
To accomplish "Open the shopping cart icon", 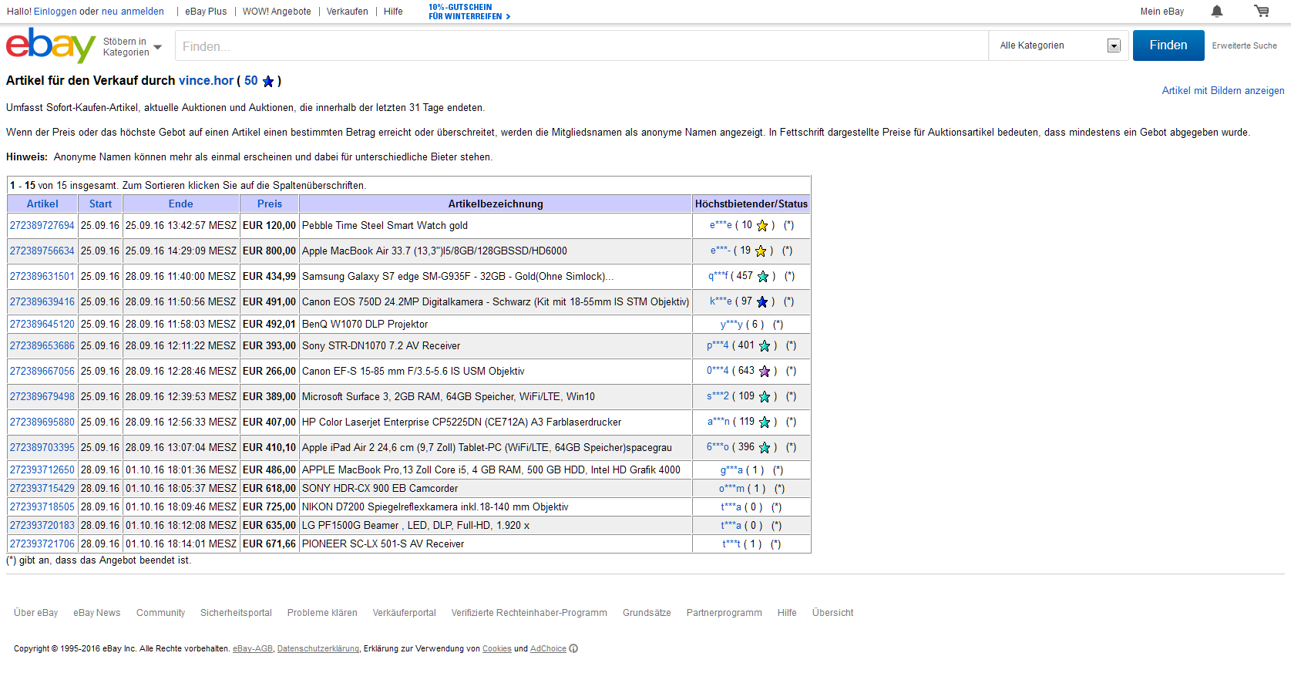I will click(x=1262, y=11).
